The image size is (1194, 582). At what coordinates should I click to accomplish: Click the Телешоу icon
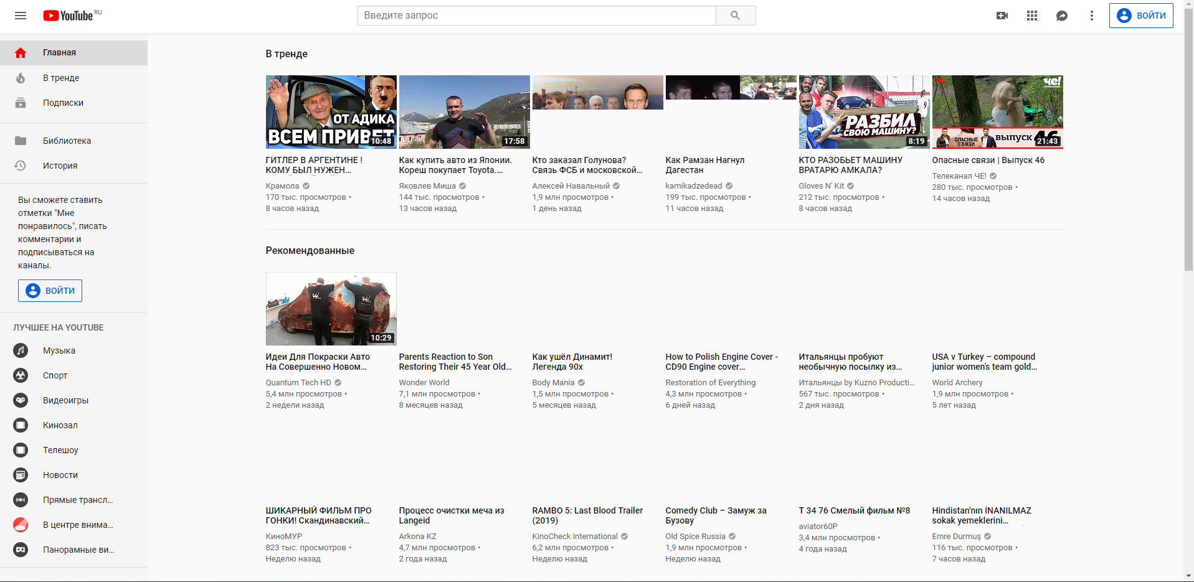click(21, 450)
